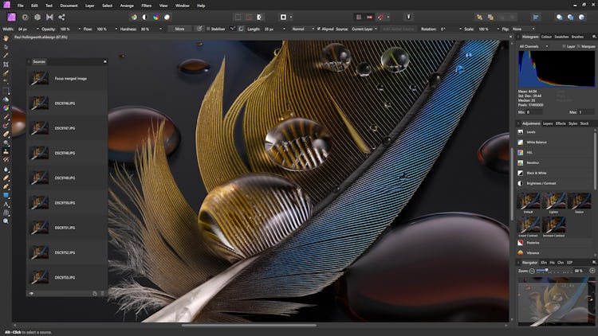The image size is (598, 336).
Task: Click the More button in context toolbar
Action: click(x=179, y=29)
